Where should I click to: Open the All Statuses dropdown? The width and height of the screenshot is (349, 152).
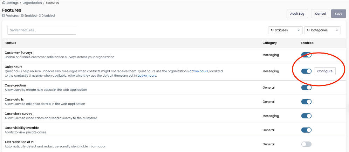coord(285,30)
